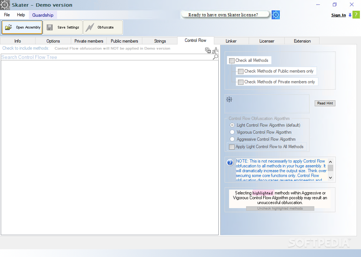The height and width of the screenshot is (257, 361).
Task: Click the lightning bolt icon on Obfuscate
Action: 90,27
